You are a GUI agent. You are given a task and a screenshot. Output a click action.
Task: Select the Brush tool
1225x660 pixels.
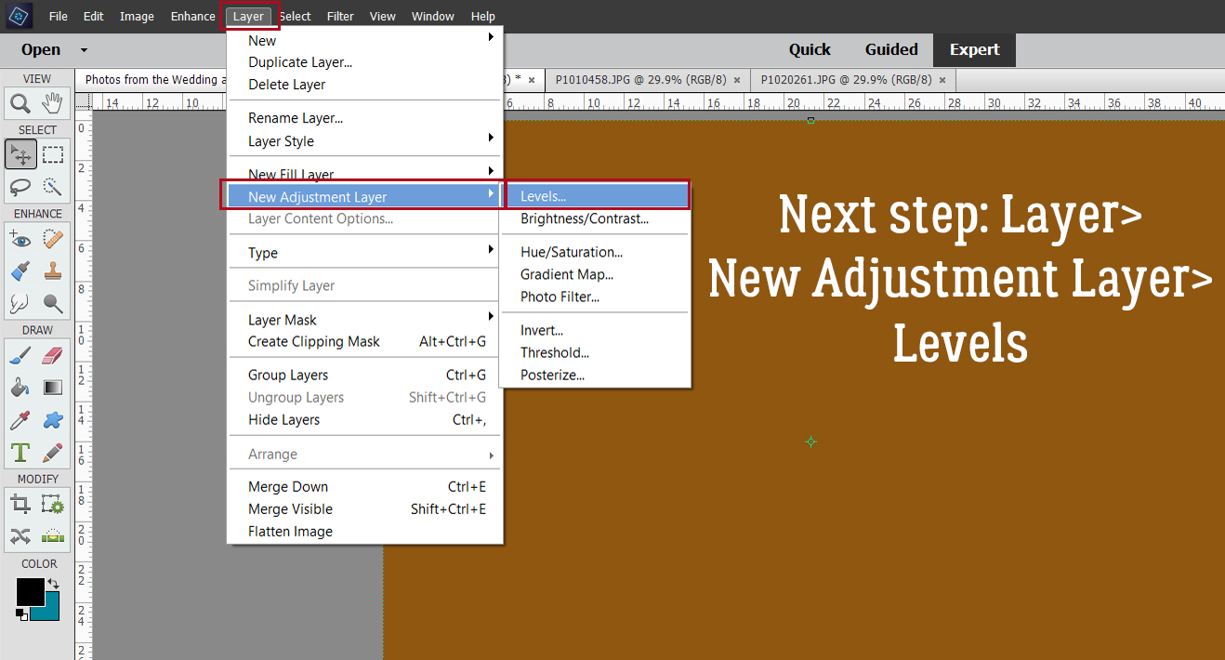[20, 355]
